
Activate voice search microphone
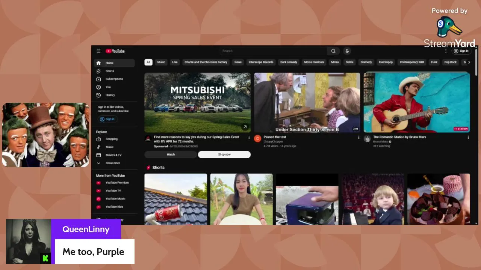347,51
